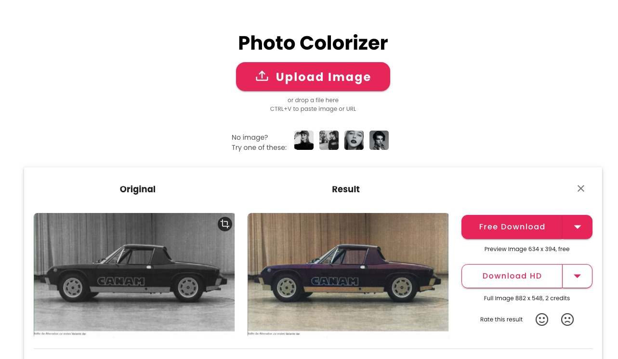Click the "Original" column label

(138, 189)
